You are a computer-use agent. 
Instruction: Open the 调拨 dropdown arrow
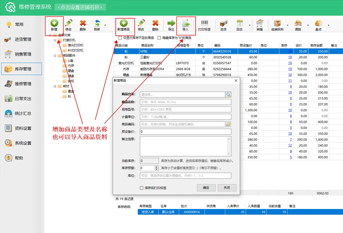(308, 25)
